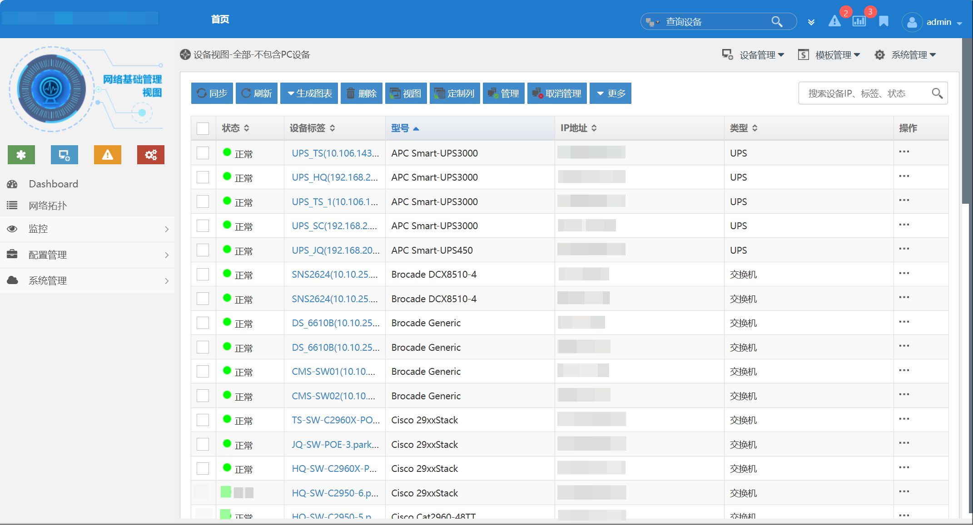Open the admin account dropdown arrow
Screen dimensions: 973x525
pyautogui.click(x=959, y=23)
